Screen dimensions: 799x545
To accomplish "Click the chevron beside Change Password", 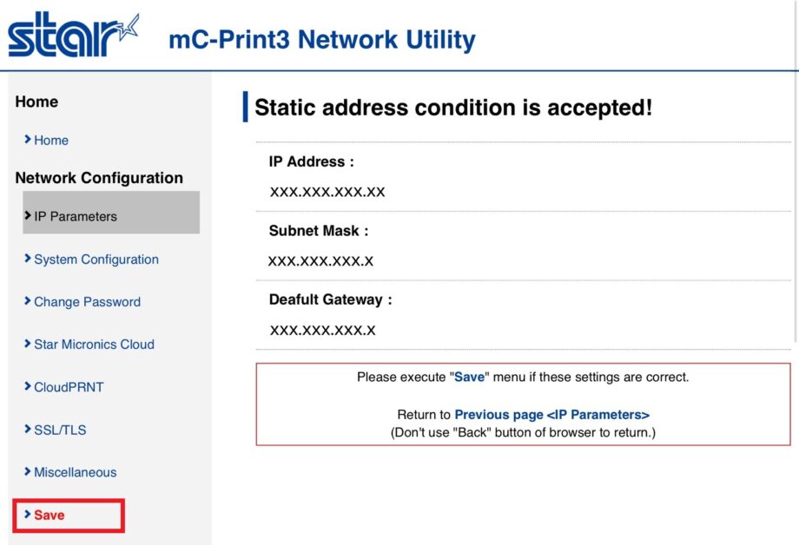I will pyautogui.click(x=28, y=301).
